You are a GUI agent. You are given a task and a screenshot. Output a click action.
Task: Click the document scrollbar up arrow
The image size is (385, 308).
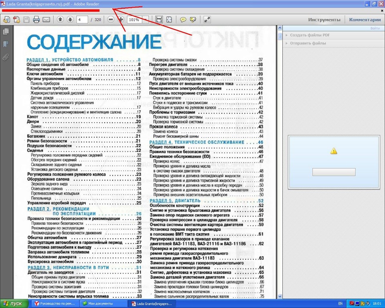pyautogui.click(x=280, y=28)
